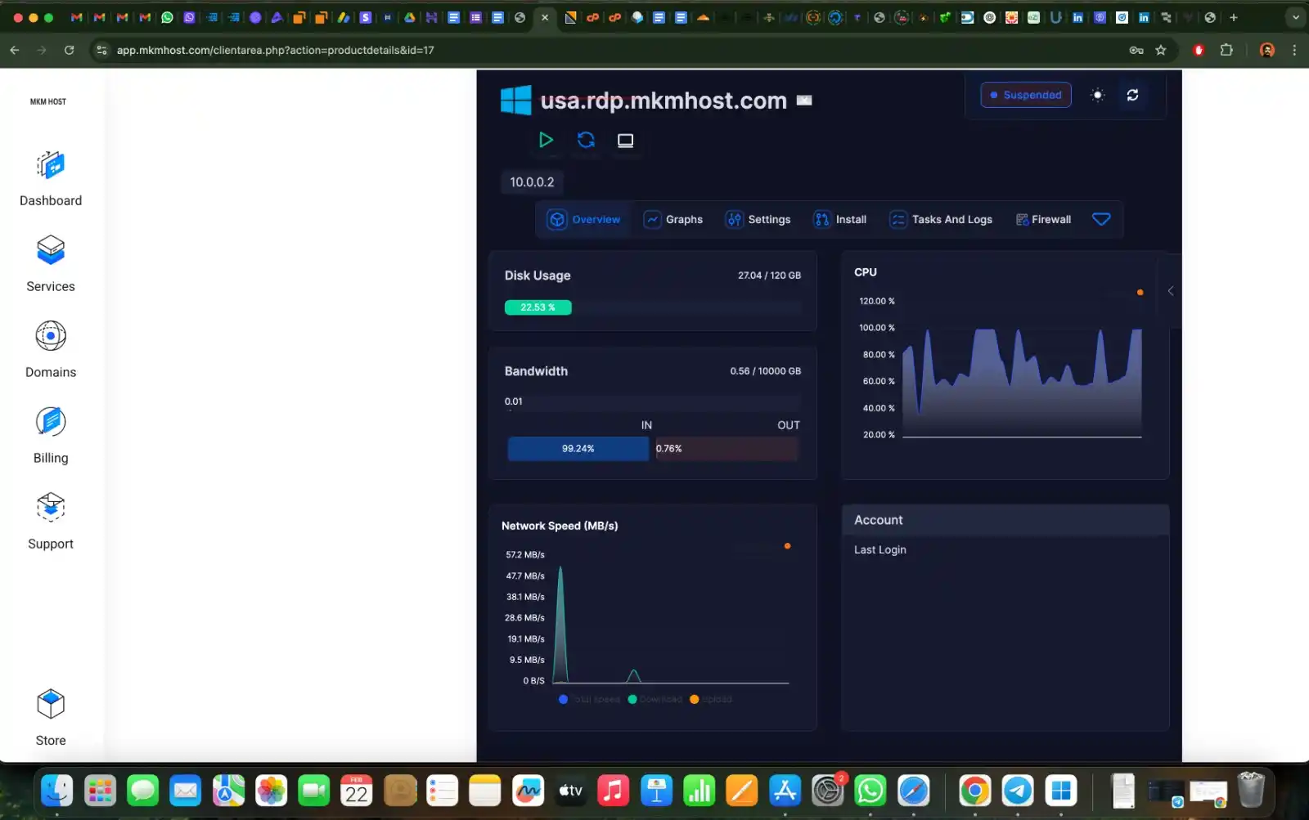Switch to the Tasks And Logs tab
The height and width of the screenshot is (820, 1309).
point(941,219)
